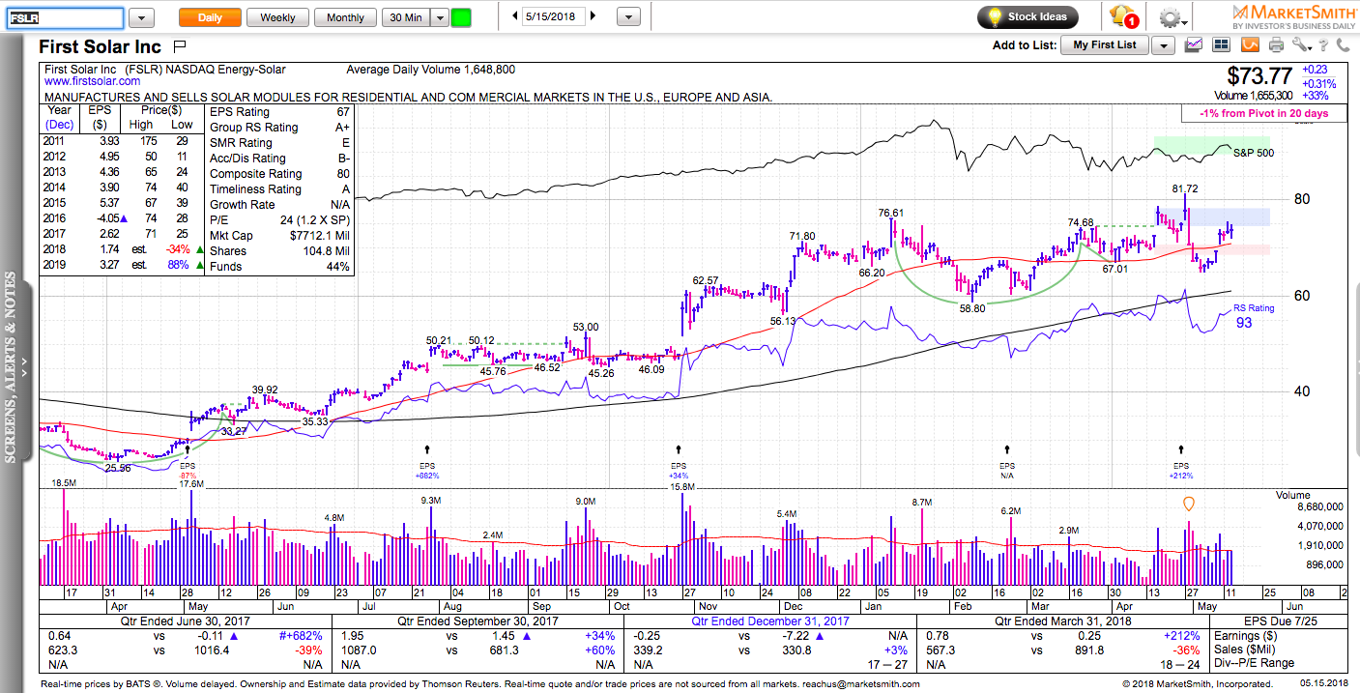The width and height of the screenshot is (1360, 693).
Task: Click the $73.77 current price
Action: (1259, 75)
